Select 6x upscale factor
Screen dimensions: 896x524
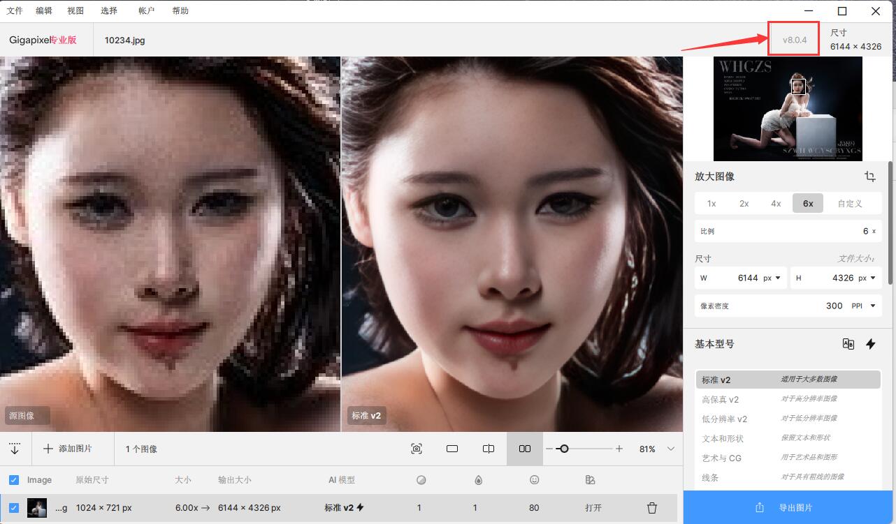(808, 204)
